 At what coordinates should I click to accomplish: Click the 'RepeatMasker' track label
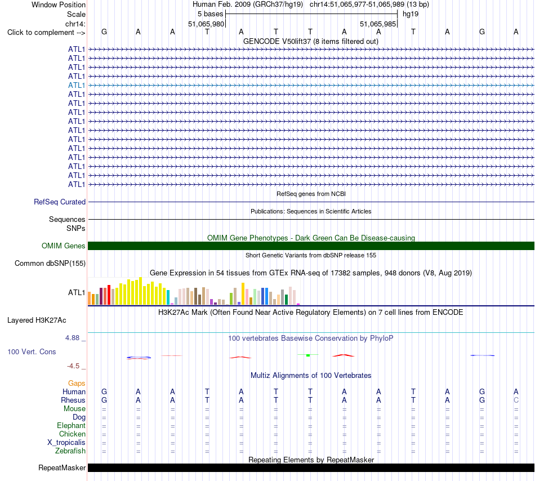click(62, 468)
